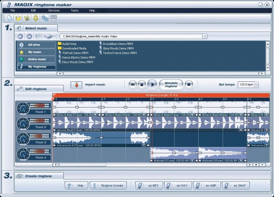Open the Set tempo dropdown
274x197 pixels.
tap(256, 85)
